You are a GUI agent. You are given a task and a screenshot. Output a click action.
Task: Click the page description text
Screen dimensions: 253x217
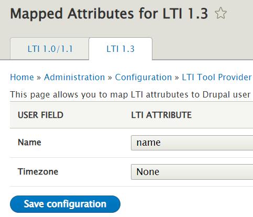[131, 95]
